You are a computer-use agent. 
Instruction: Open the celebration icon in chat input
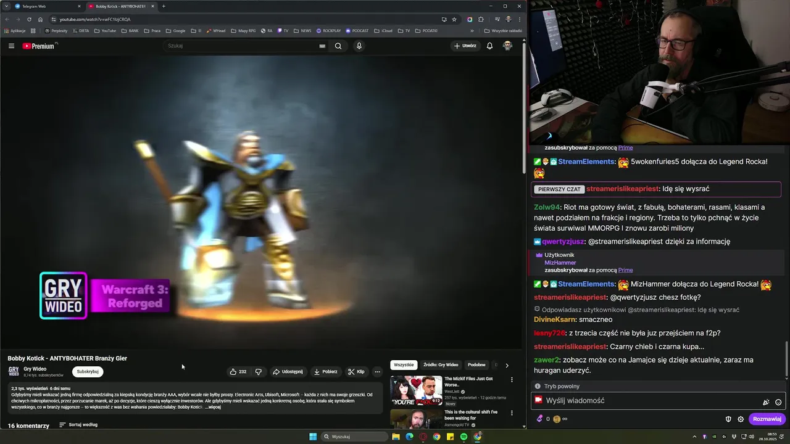coord(766,401)
